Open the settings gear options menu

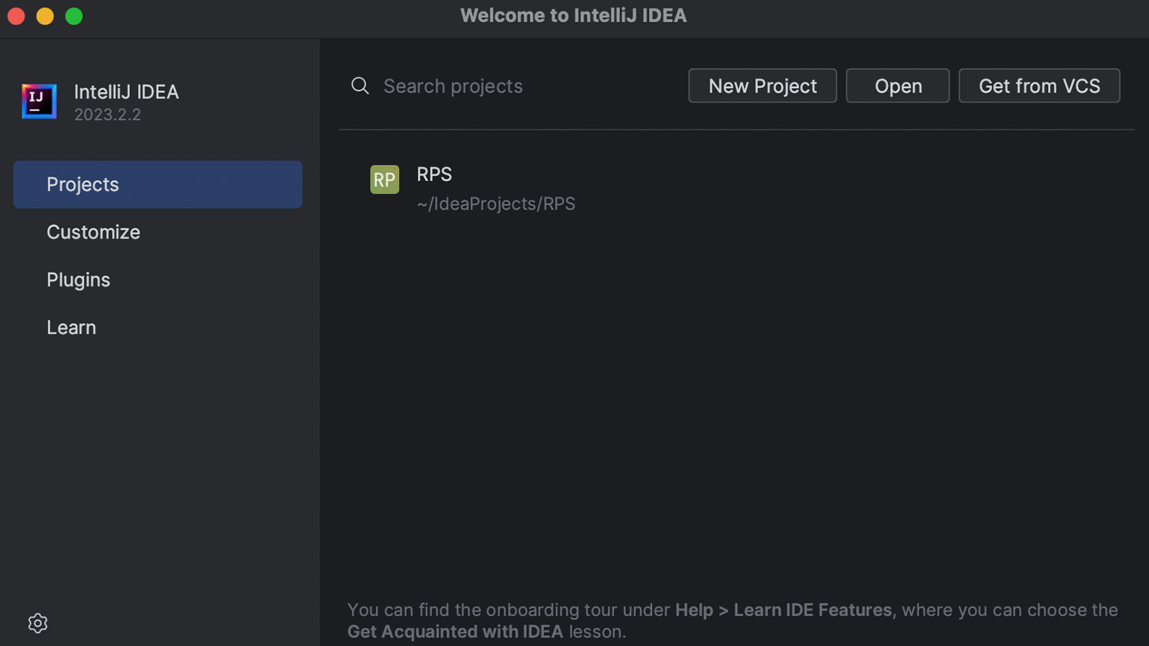37,623
